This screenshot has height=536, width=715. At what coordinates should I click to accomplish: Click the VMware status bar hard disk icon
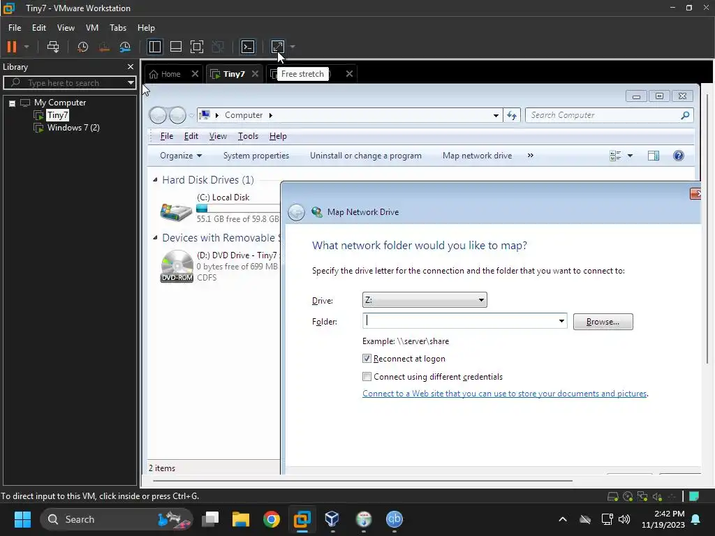click(x=613, y=496)
